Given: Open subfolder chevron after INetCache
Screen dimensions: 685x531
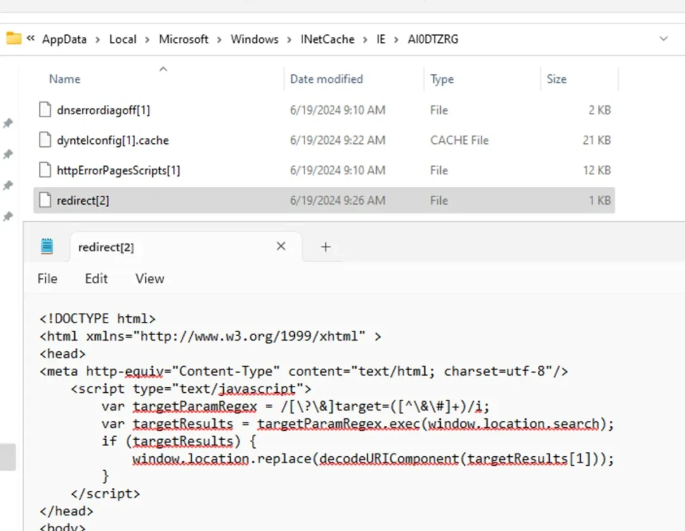Looking at the screenshot, I should [365, 40].
